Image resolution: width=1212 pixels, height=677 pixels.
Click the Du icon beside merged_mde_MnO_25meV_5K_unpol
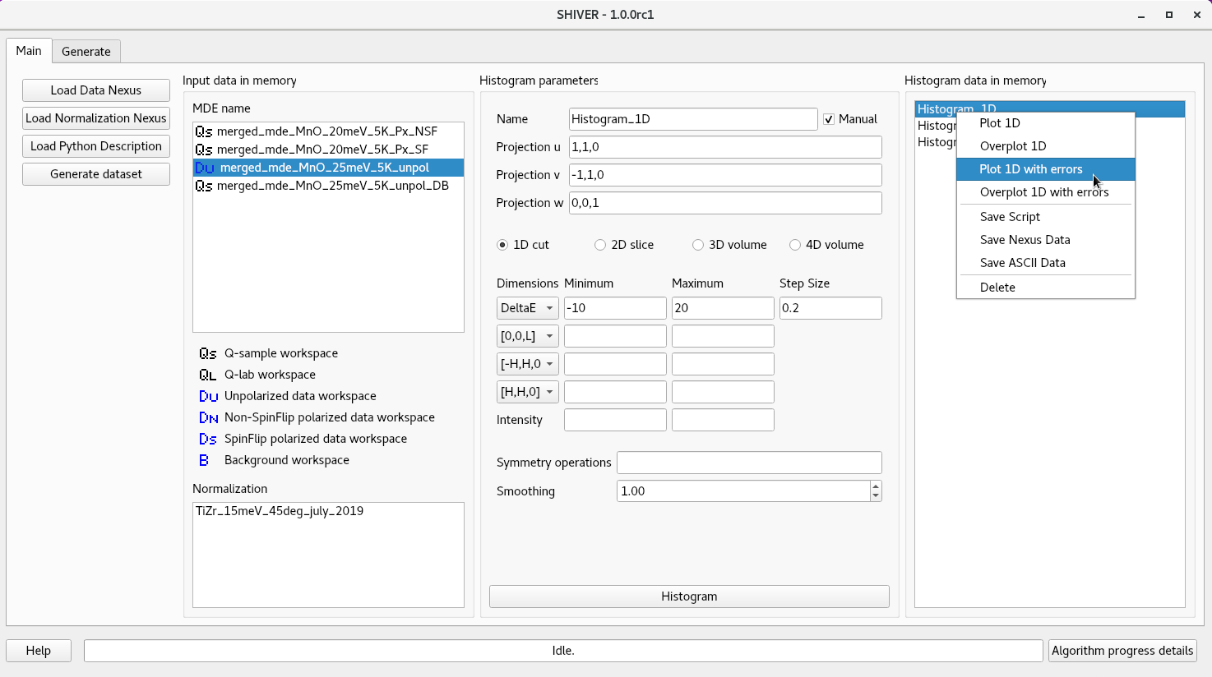click(203, 167)
